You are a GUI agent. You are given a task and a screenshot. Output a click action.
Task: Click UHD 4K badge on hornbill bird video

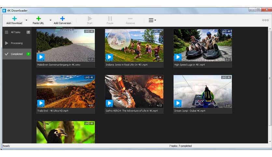[89, 124]
